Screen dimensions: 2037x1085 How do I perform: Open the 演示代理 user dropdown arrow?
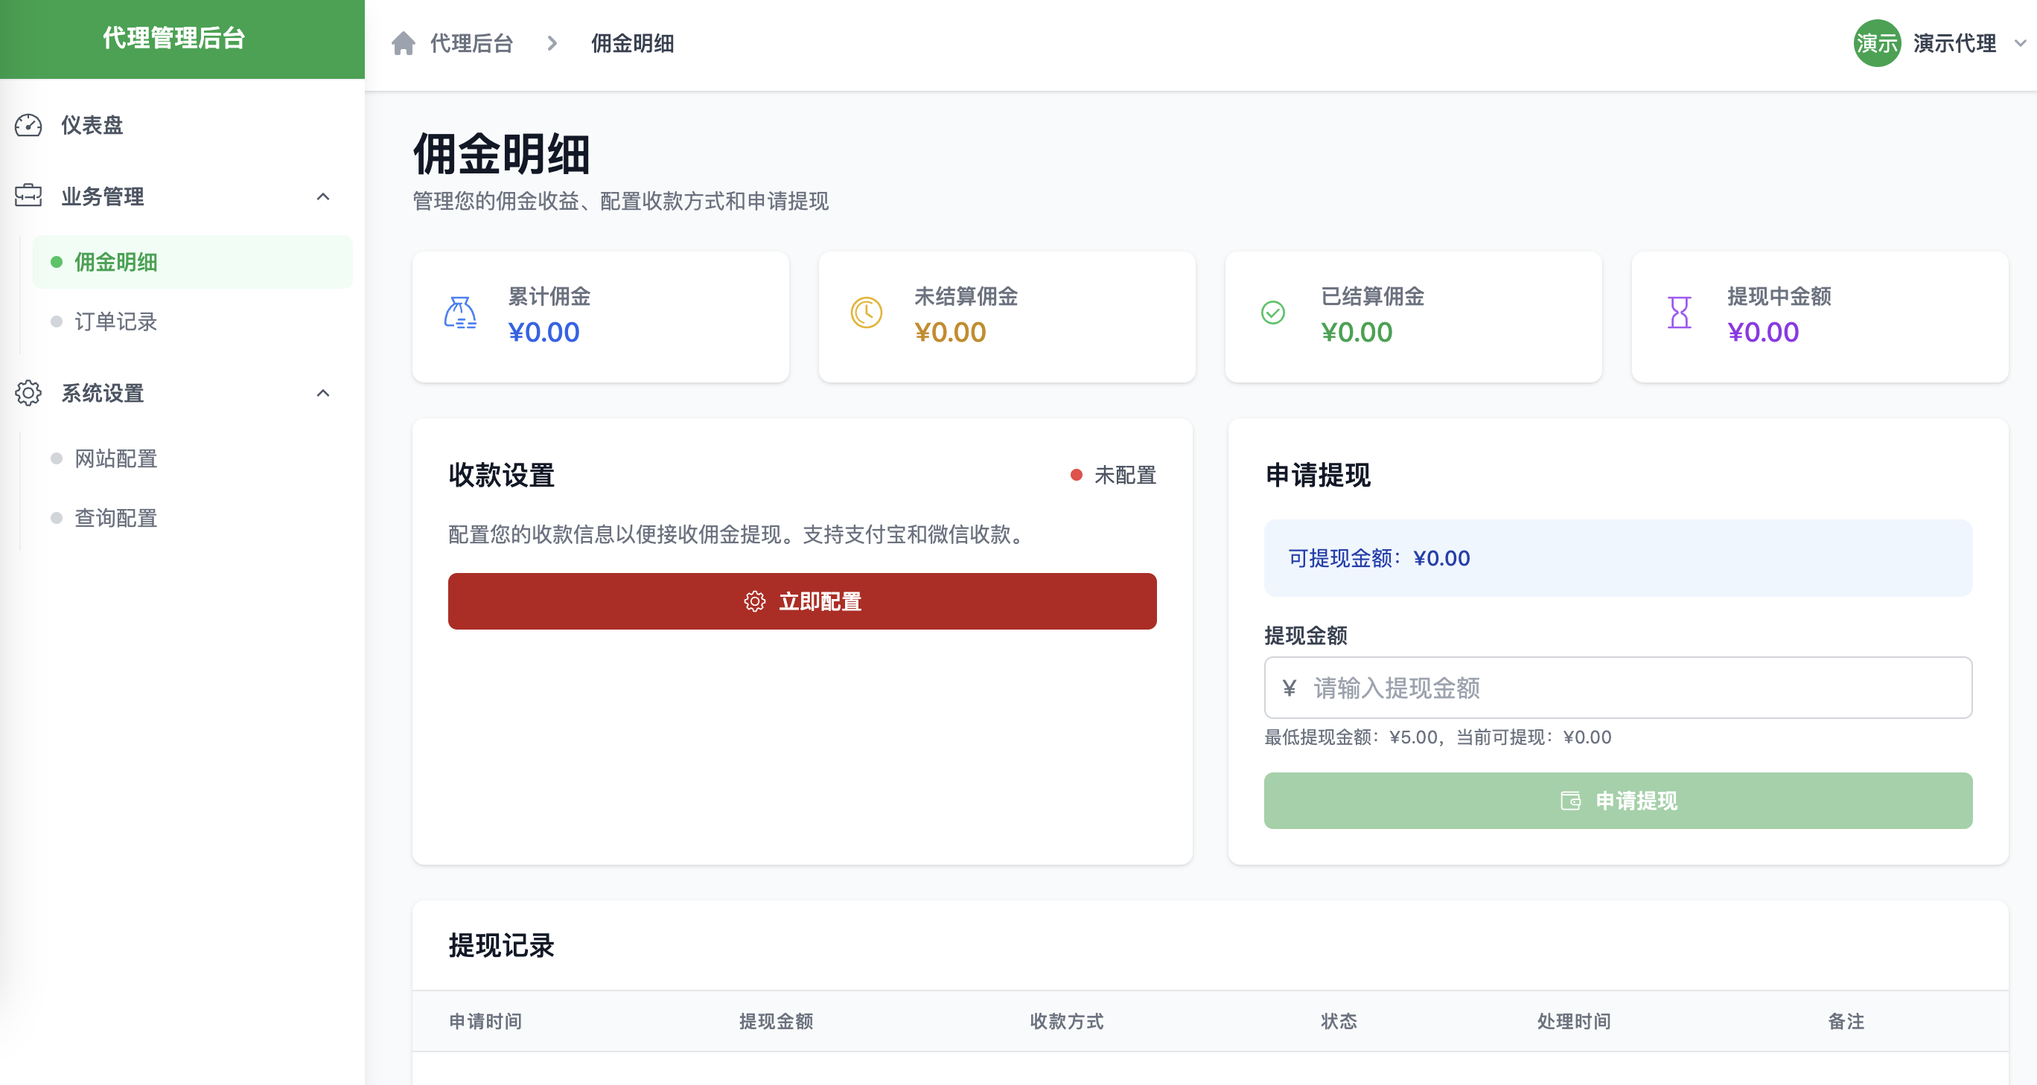(2021, 43)
